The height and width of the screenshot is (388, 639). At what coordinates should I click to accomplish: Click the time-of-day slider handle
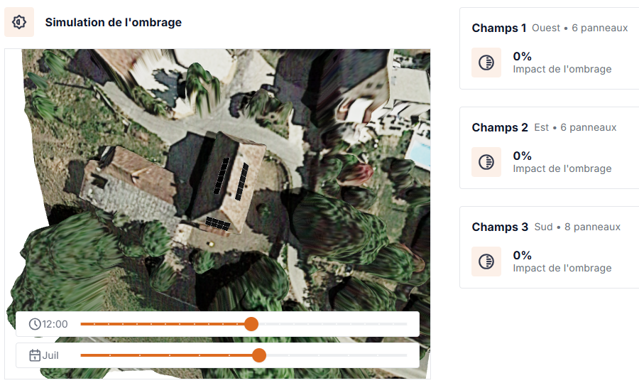click(x=251, y=324)
